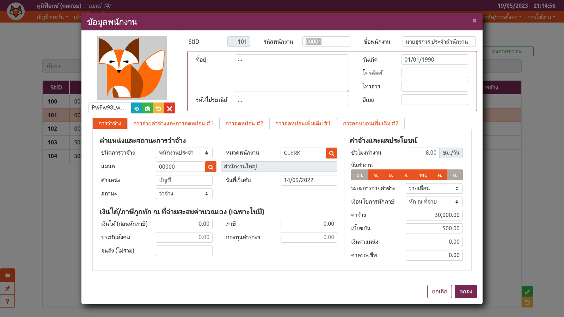Click the pin icon in left sidebar

pyautogui.click(x=7, y=288)
